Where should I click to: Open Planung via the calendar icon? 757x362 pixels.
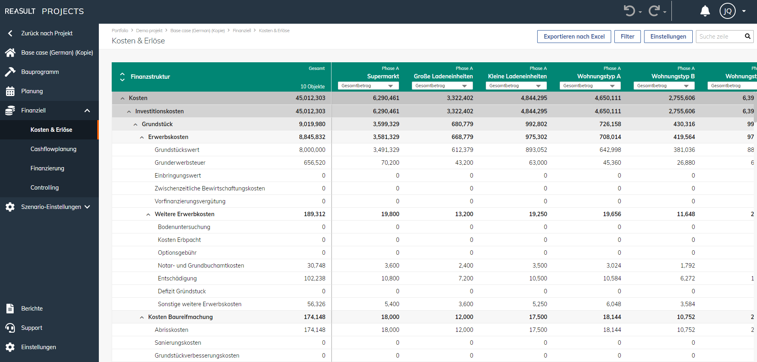pyautogui.click(x=10, y=91)
